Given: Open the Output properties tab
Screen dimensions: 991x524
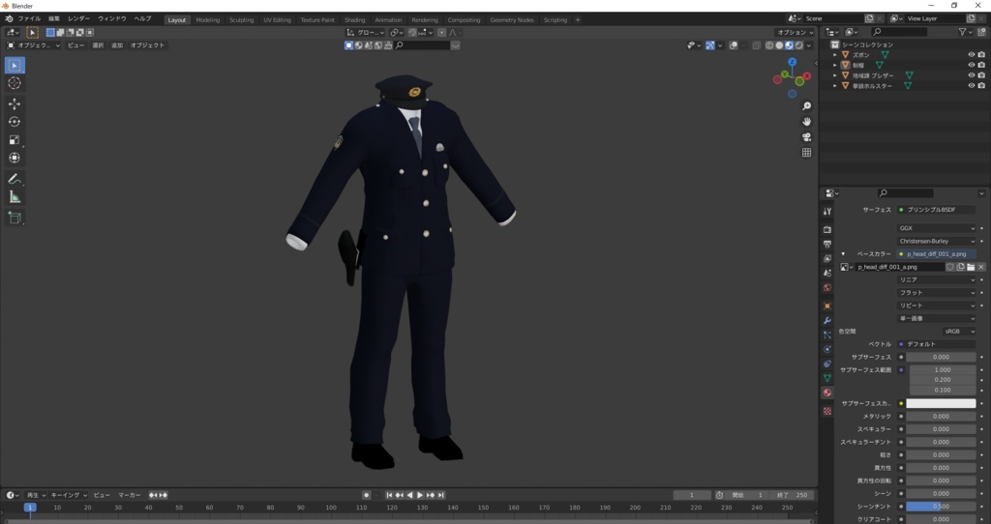Looking at the screenshot, I should (x=827, y=244).
